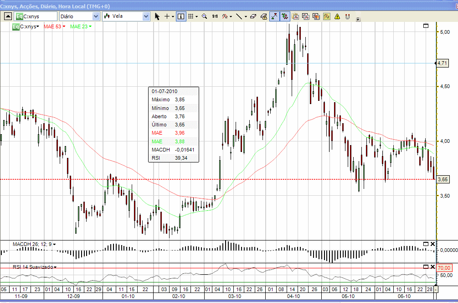The image size is (458, 303).
Task: Click the 03-10 month label on time axis
Action: (x=235, y=296)
